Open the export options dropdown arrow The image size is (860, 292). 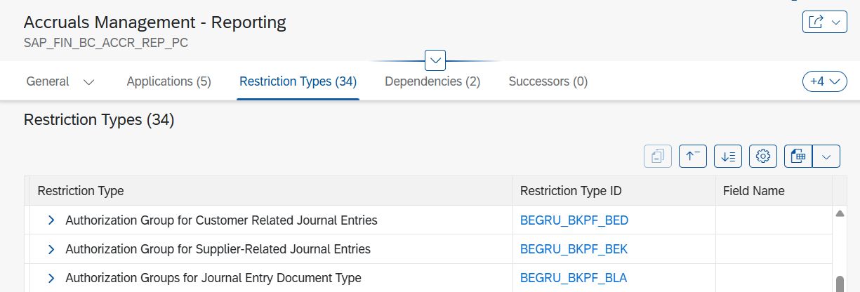(x=826, y=157)
